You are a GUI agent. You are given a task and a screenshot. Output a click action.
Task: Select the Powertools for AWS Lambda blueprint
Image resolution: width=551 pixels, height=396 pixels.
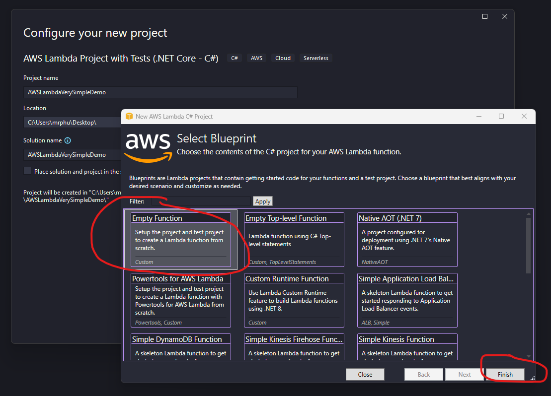click(181, 300)
